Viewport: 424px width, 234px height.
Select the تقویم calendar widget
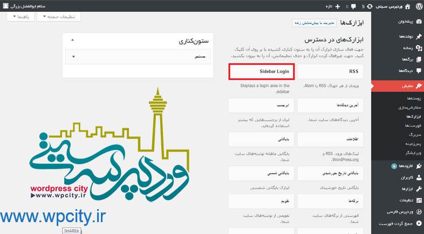262,201
